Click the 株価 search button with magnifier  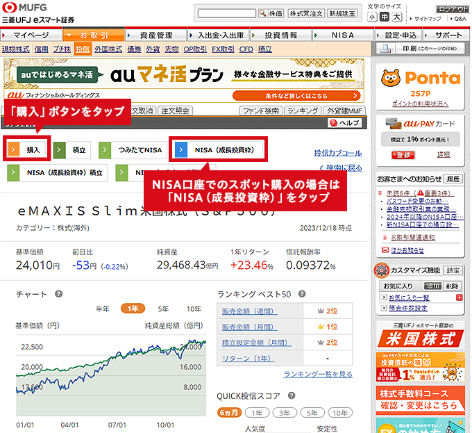point(271,13)
